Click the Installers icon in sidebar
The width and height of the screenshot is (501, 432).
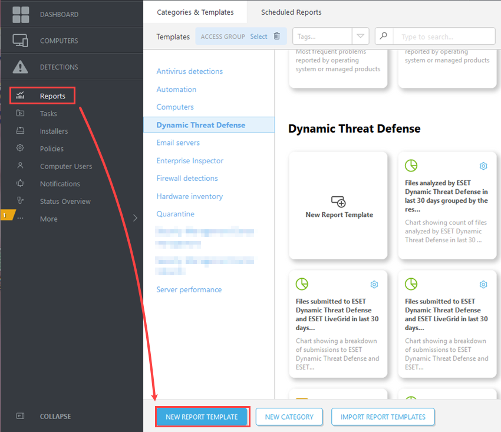pyautogui.click(x=20, y=131)
